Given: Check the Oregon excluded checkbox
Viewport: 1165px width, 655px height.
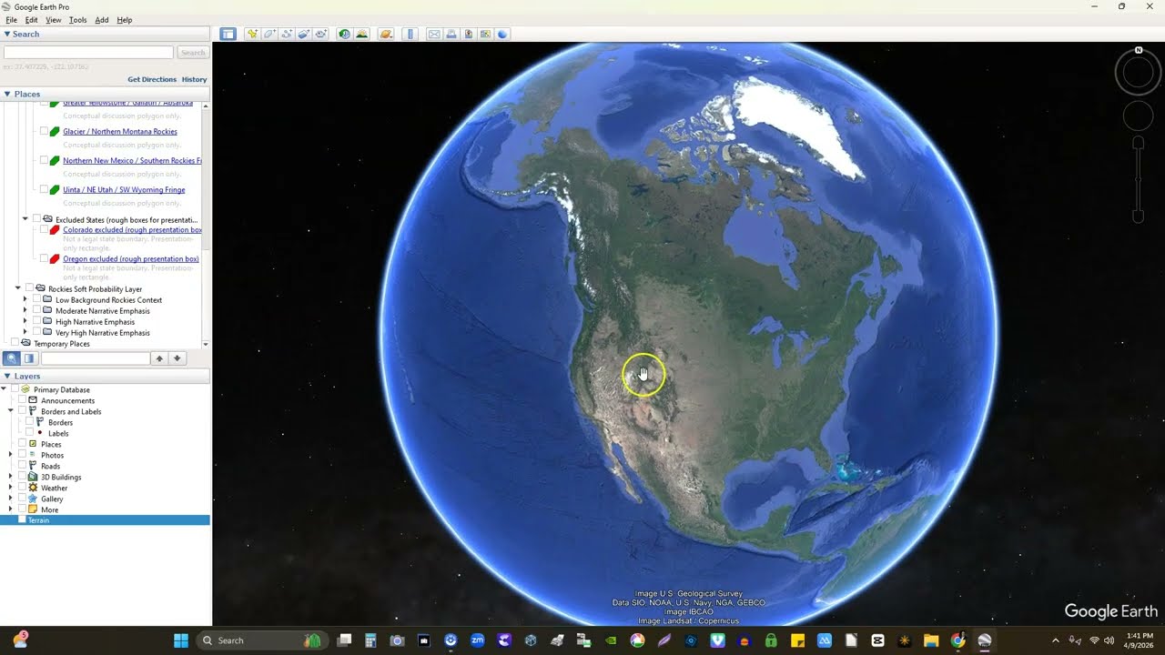Looking at the screenshot, I should point(44,259).
